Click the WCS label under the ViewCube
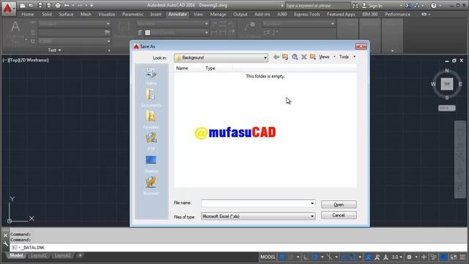 (x=447, y=108)
